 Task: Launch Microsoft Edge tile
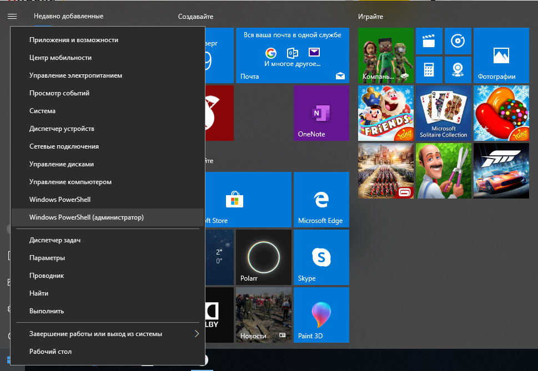[x=321, y=200]
